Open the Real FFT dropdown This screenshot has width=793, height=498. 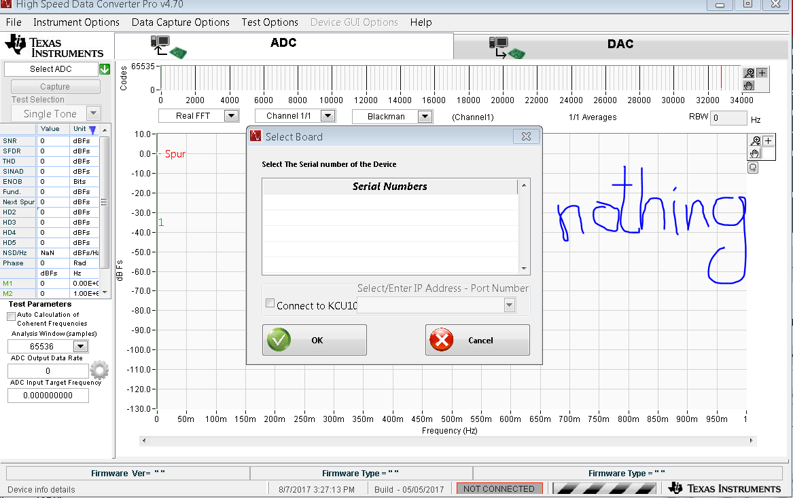[x=231, y=115]
